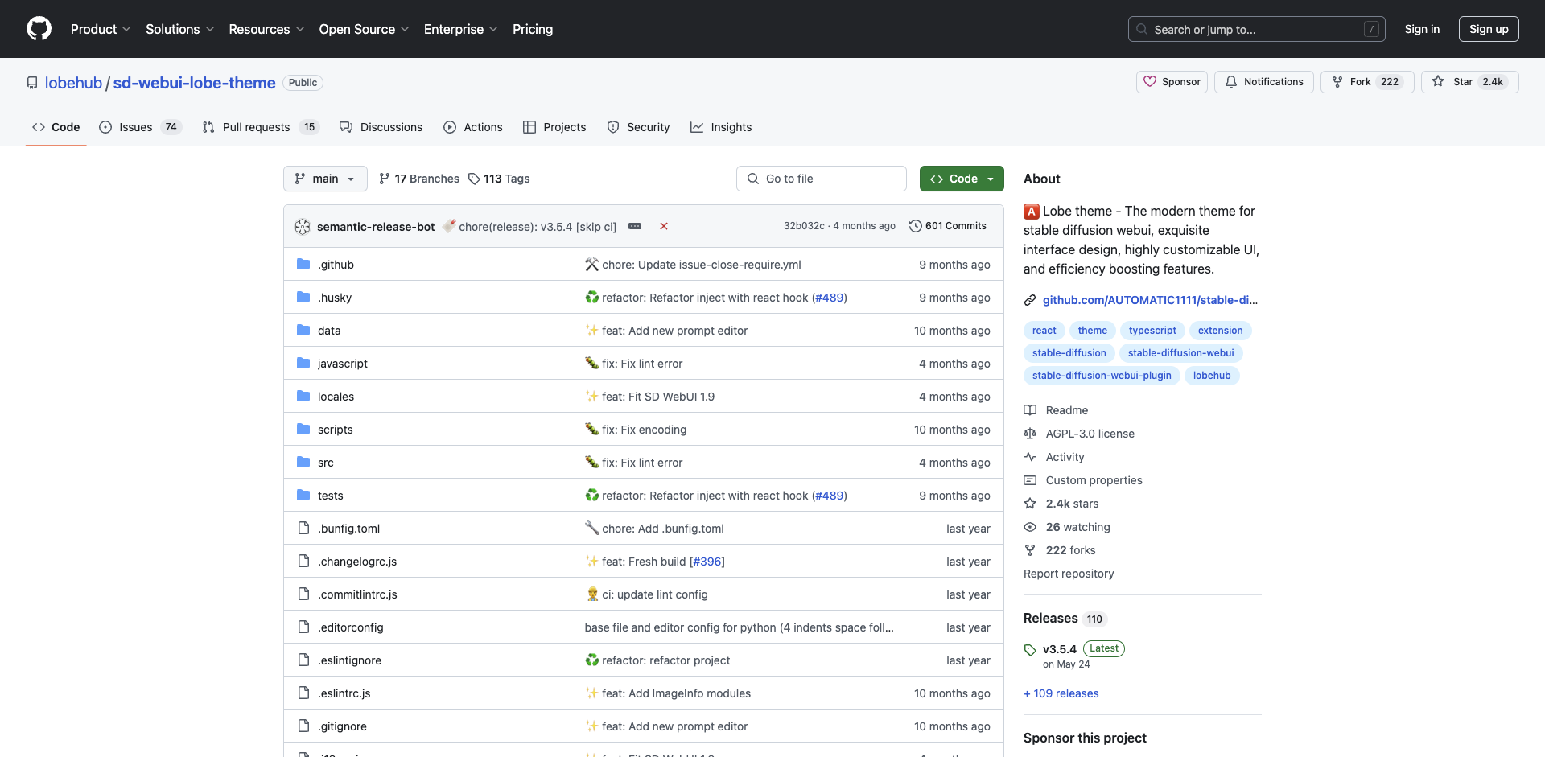View the 17 Branches link
This screenshot has width=1545, height=757.
(419, 179)
